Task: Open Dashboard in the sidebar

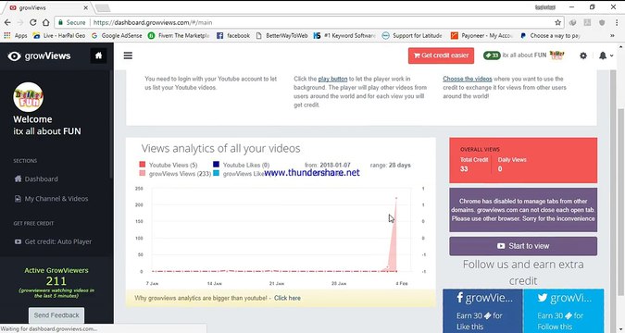Action: pos(36,179)
